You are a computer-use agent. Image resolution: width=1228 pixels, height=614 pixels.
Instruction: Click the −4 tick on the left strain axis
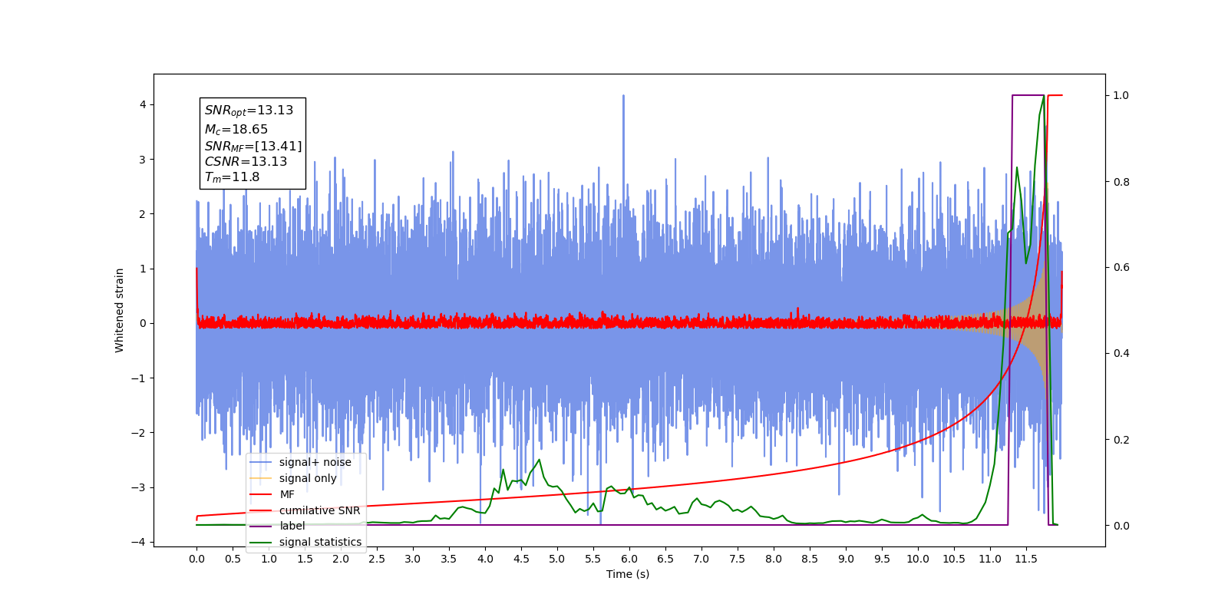[138, 542]
